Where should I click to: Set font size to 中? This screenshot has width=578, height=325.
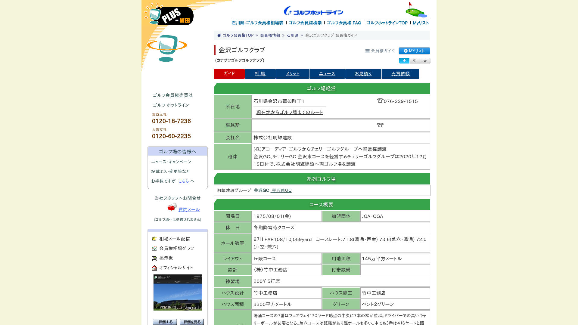415,61
